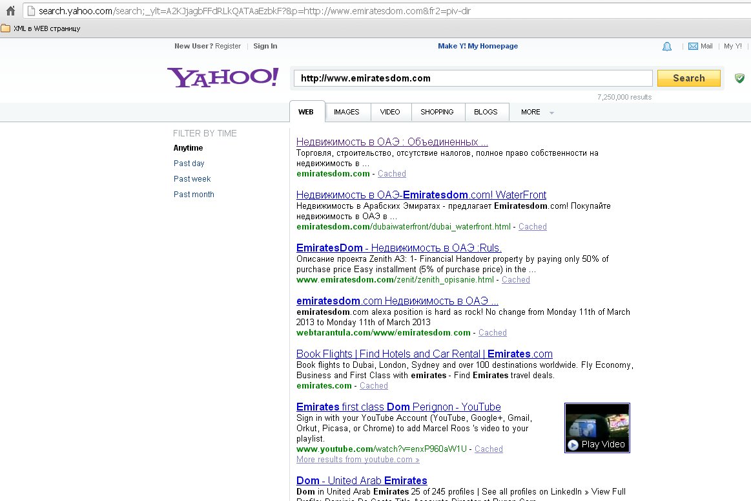The width and height of the screenshot is (751, 501).
Task: Click the yellow Search button
Action: [689, 78]
